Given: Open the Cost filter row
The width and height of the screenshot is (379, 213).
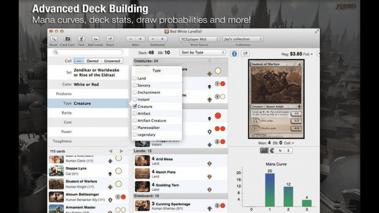Looking at the screenshot, I should (88, 122).
